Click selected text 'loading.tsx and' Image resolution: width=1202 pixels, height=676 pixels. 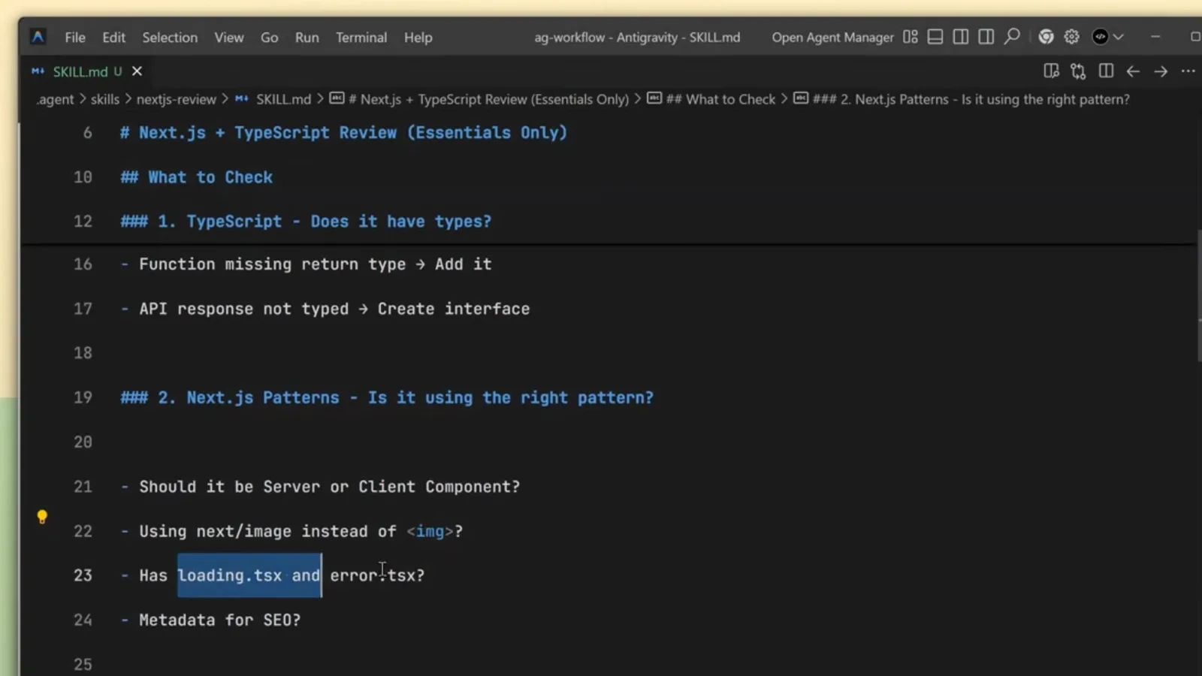(x=249, y=575)
